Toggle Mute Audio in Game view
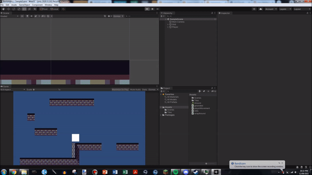 135,89
